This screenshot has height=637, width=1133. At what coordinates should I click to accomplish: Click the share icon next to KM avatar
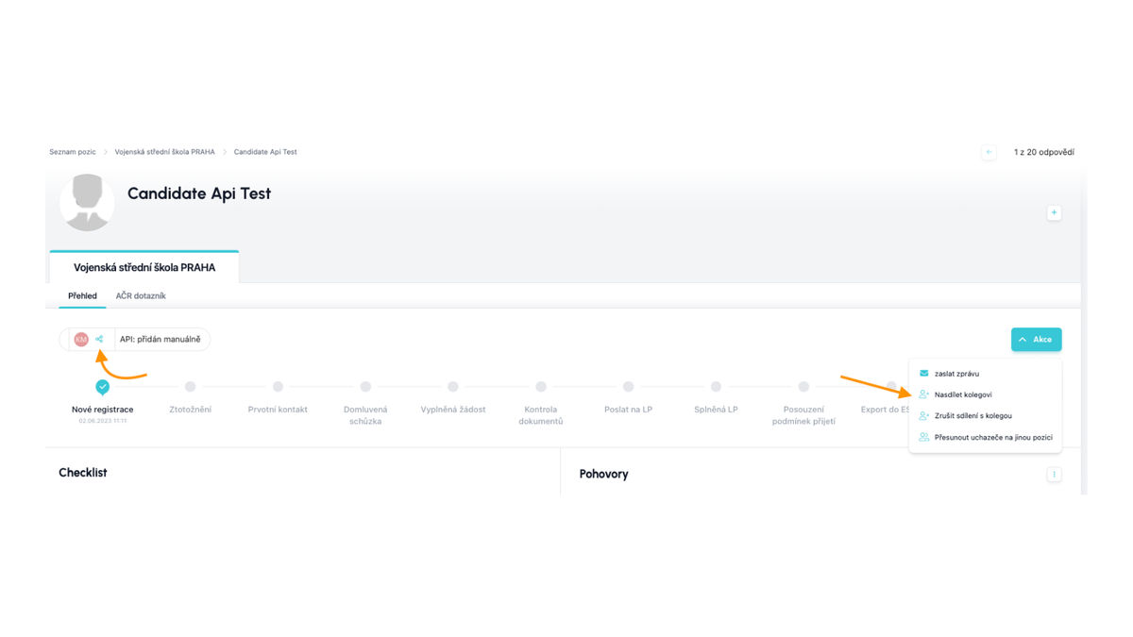[x=99, y=340]
